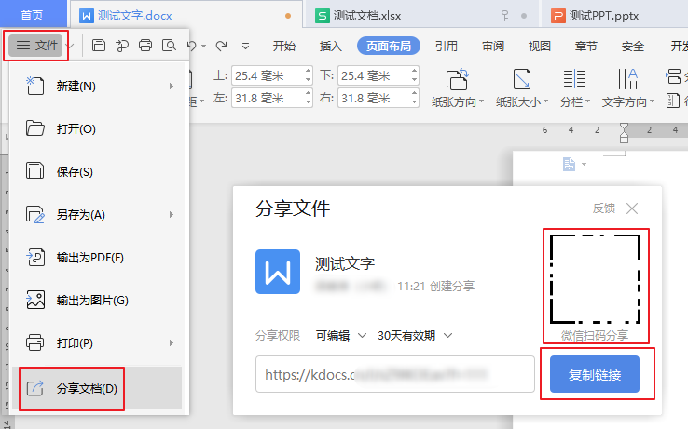Image resolution: width=688 pixels, height=429 pixels.
Task: Click the top margin 25.4 毫米 field
Action: click(x=272, y=75)
